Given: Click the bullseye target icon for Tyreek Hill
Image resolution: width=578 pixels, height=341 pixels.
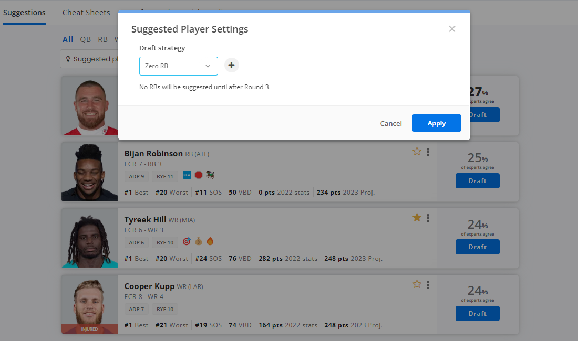Looking at the screenshot, I should click(x=187, y=241).
